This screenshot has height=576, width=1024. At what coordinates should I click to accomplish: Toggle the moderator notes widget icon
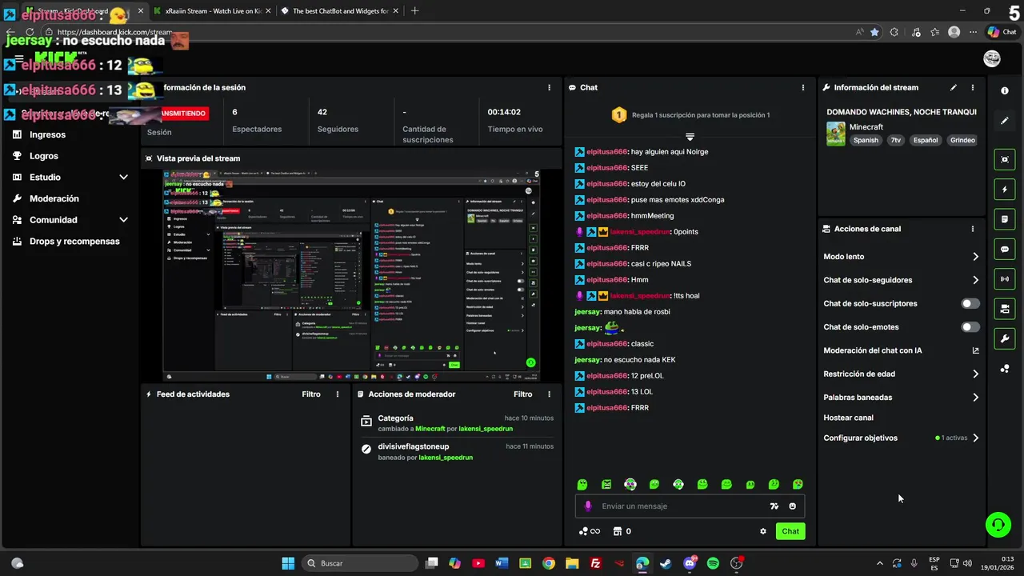click(x=1005, y=218)
